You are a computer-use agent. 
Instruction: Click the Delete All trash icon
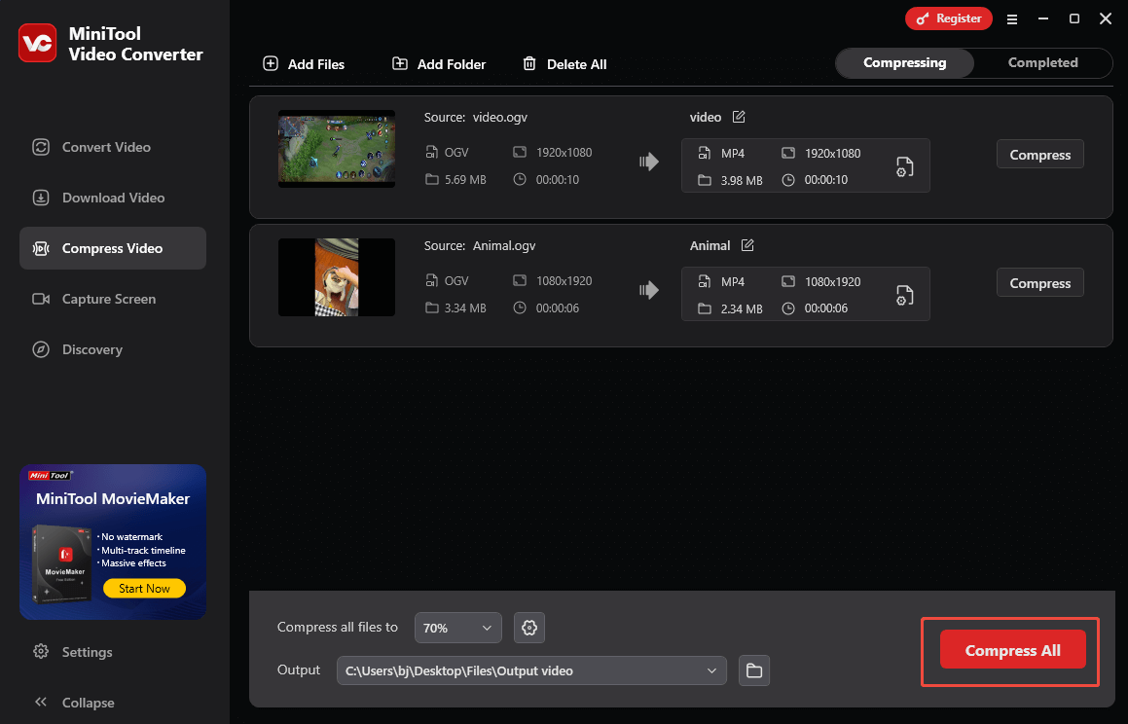tap(530, 63)
